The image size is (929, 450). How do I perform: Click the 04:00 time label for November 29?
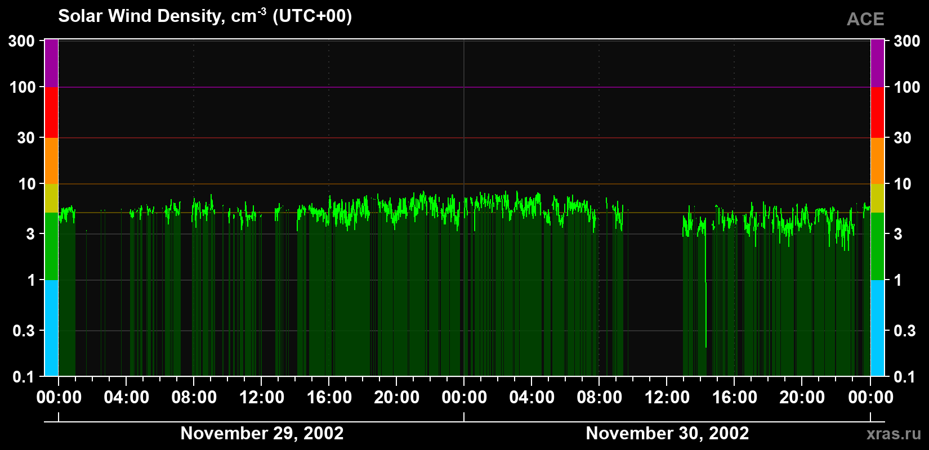(127, 397)
